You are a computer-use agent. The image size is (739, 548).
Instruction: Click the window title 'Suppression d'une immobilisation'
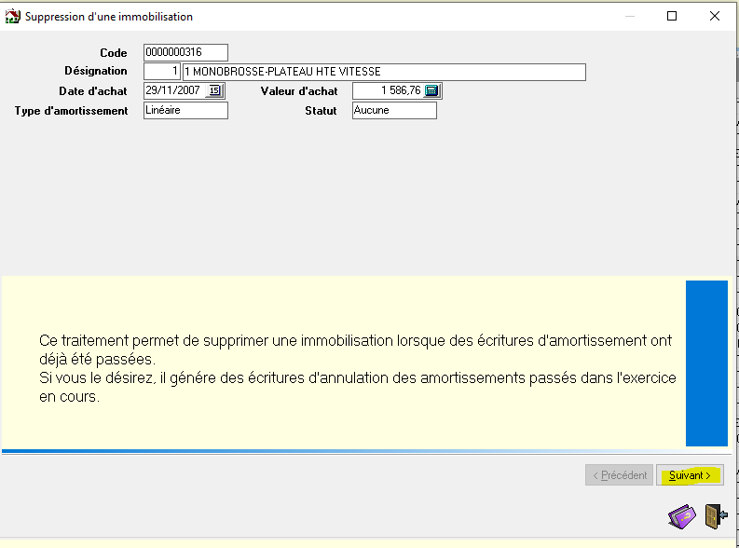point(109,17)
